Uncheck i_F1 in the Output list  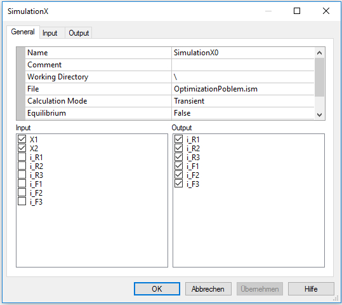coord(179,166)
